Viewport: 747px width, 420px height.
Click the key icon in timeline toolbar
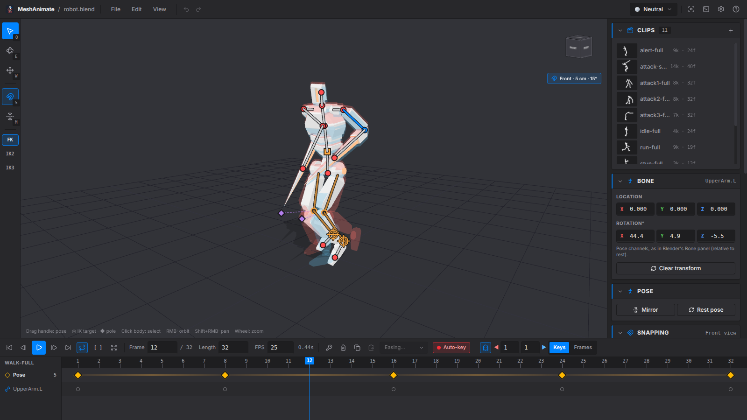point(329,348)
